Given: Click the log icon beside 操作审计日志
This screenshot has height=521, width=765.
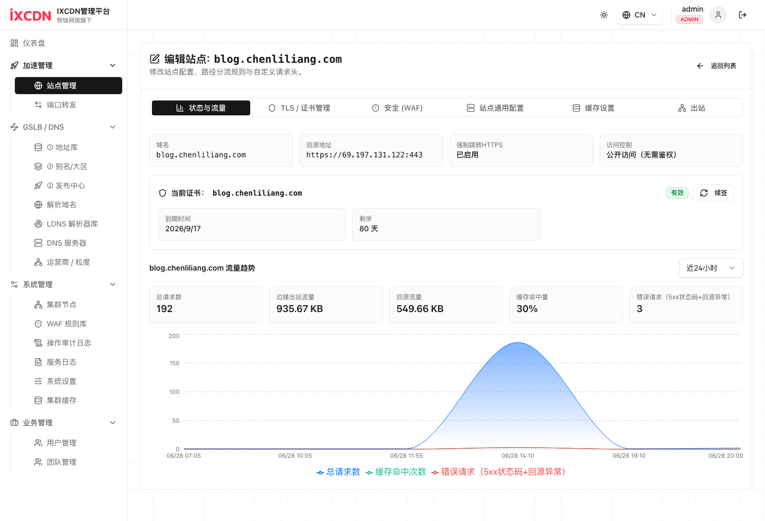Looking at the screenshot, I should (38, 343).
